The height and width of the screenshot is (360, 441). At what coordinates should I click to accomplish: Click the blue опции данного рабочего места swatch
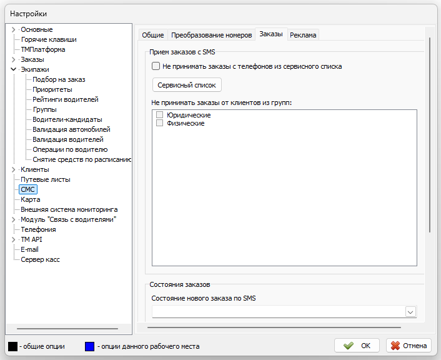pos(89,346)
